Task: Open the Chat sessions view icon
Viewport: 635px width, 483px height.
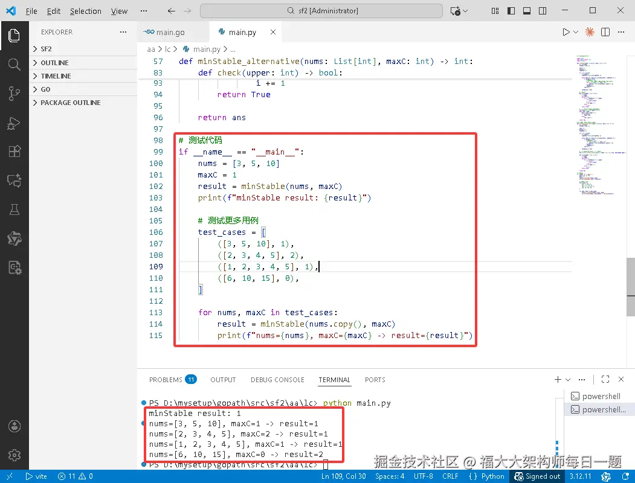Action: pyautogui.click(x=14, y=181)
